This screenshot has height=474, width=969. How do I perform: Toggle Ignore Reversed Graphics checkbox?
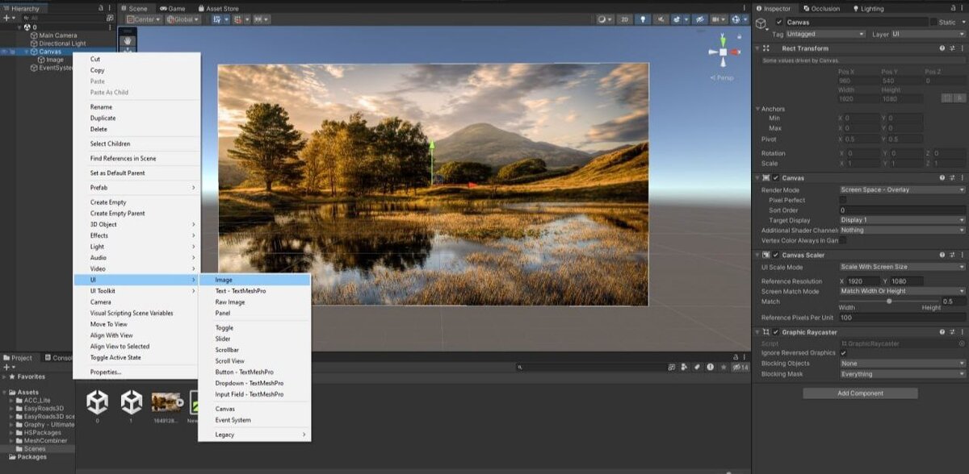point(843,353)
